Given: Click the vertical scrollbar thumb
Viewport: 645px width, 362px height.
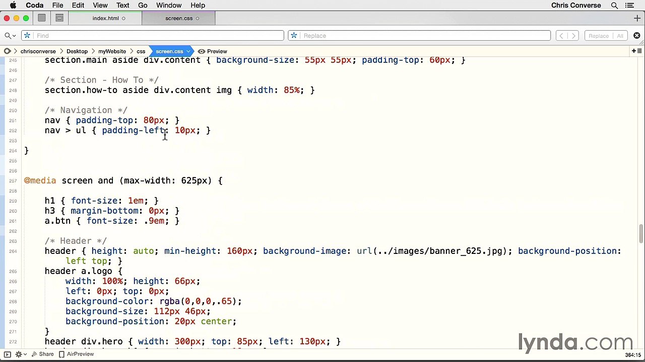Looking at the screenshot, I should 641,233.
